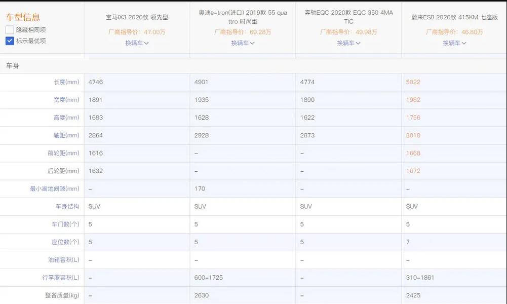Open the 宝马iX3 2020款 领先型 title
The image size is (507, 304).
(x=137, y=17)
